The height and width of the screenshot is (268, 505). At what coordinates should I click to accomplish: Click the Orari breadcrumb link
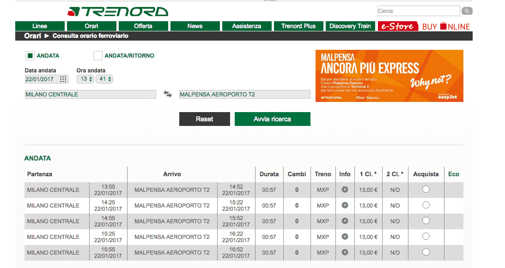32,36
